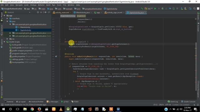
Task: Open proguard-rules.pro file
Action: [28, 54]
